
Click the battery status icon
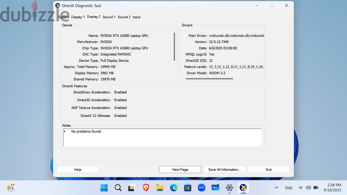[316, 188]
